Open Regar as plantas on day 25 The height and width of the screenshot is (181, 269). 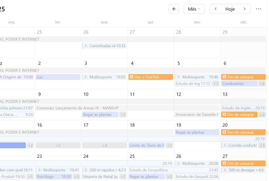(147, 177)
